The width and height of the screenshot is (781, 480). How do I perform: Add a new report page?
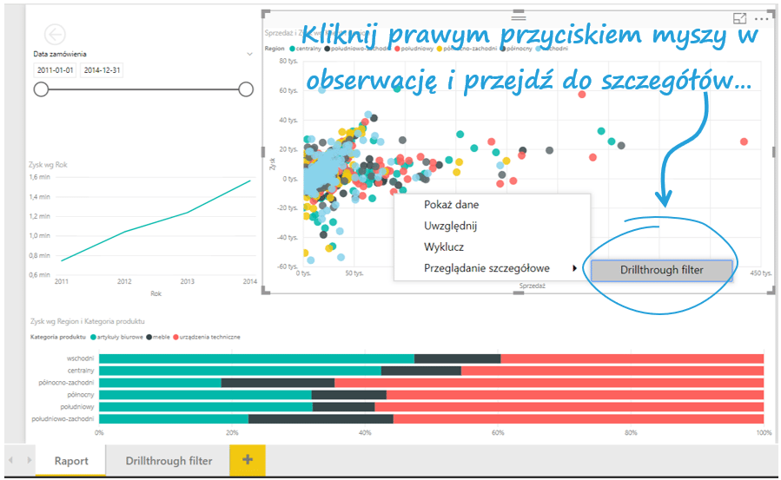coord(247,460)
